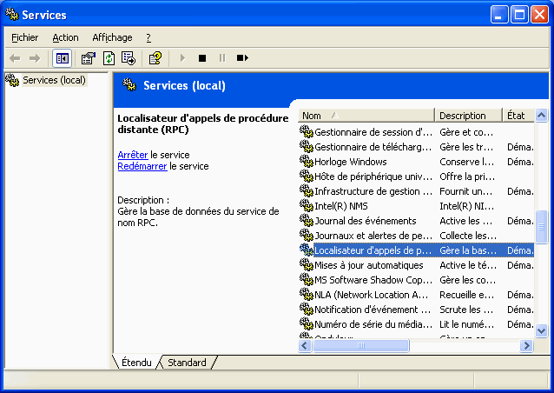
Task: Select the Journal des événements service
Action: [x=417, y=221]
